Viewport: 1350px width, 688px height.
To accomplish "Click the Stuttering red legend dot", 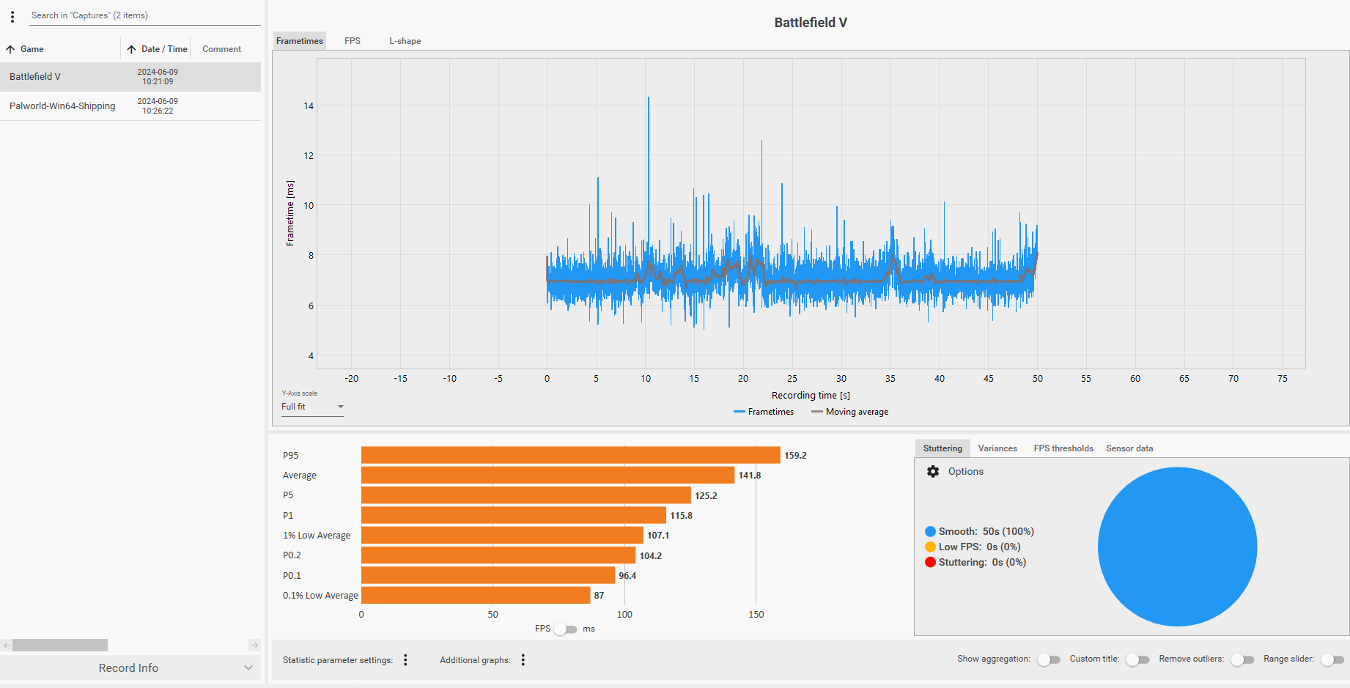I will tap(931, 562).
